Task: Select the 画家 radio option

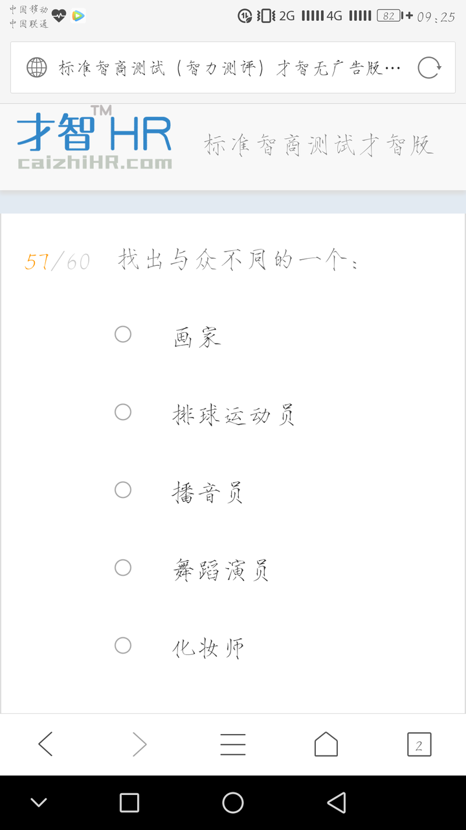Action: pos(123,334)
